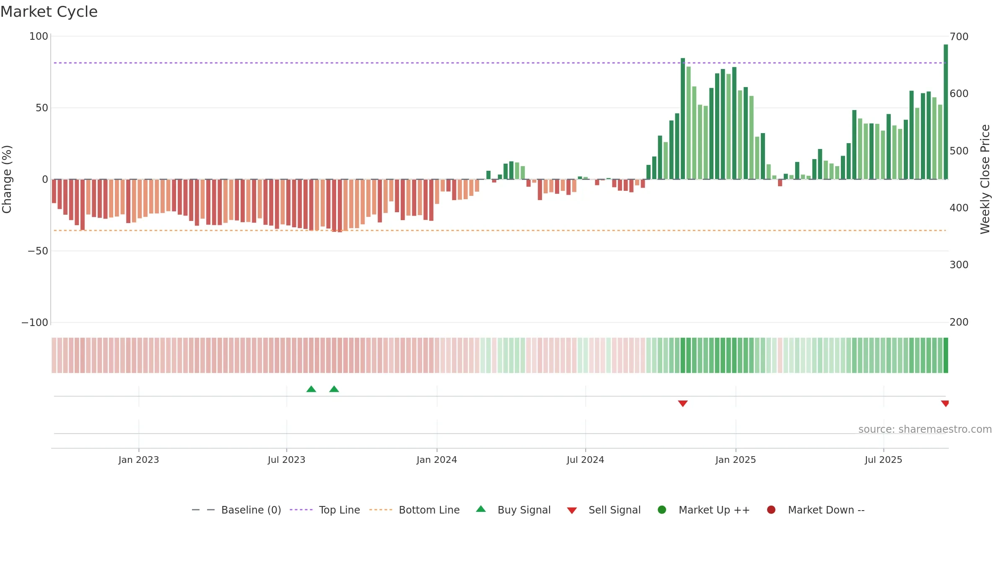Click the 700 tick on the right axis

click(x=959, y=37)
